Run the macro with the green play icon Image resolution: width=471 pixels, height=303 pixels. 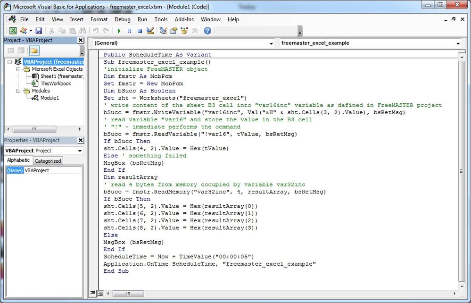(119, 31)
